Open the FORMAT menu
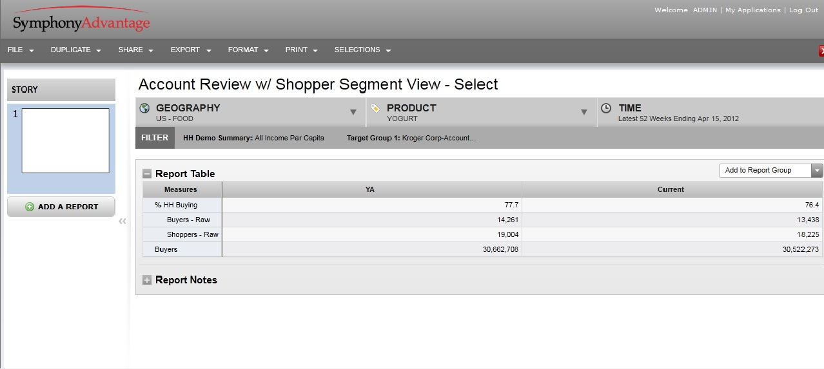This screenshot has width=824, height=369. pyautogui.click(x=248, y=50)
